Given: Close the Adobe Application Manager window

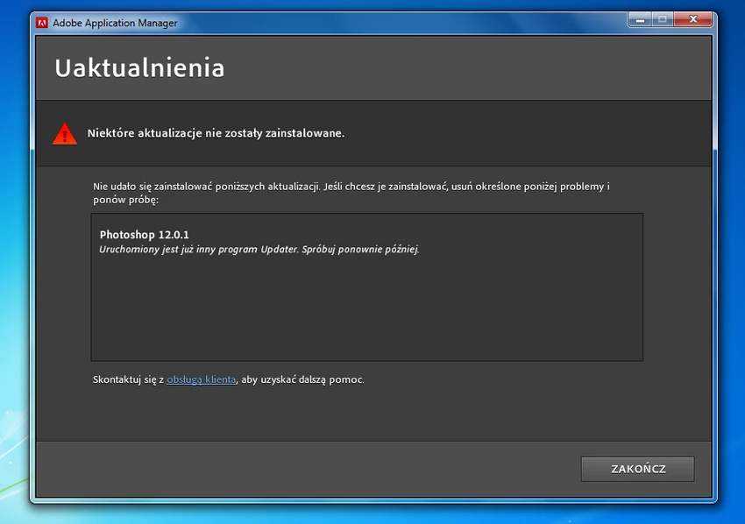Looking at the screenshot, I should [x=692, y=19].
